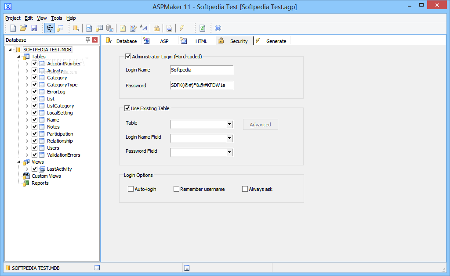This screenshot has width=450, height=276.
Task: Uncheck the LastActivity view checkbox
Action: [x=34, y=169]
